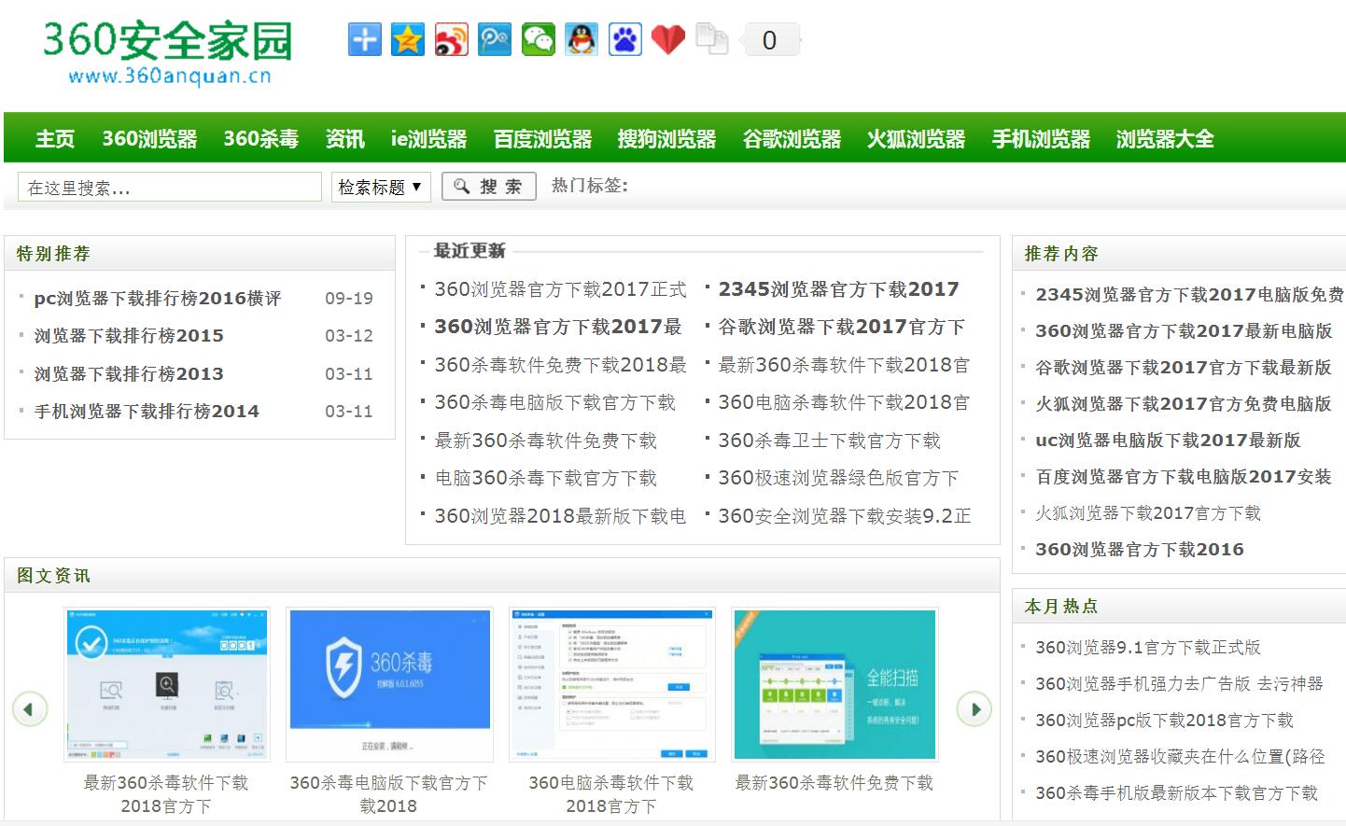Open 百度浏览器 navigation item

point(542,139)
